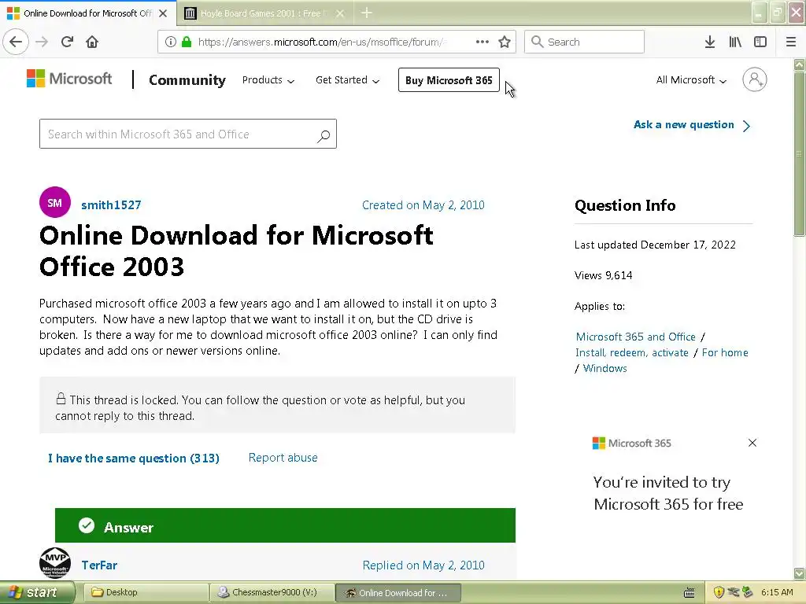
Task: Open the Install, redeem, activate link
Action: (632, 353)
